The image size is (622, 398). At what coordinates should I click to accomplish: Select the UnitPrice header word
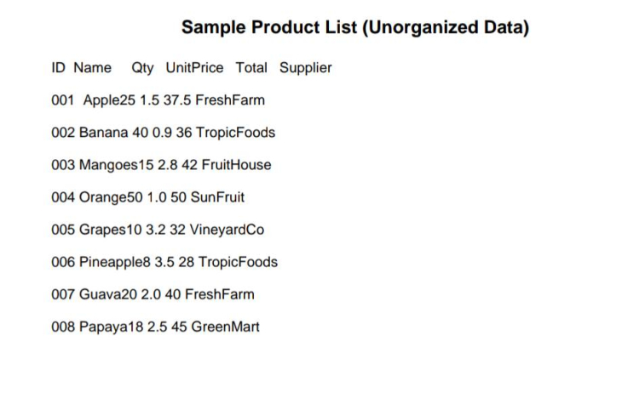coord(194,68)
